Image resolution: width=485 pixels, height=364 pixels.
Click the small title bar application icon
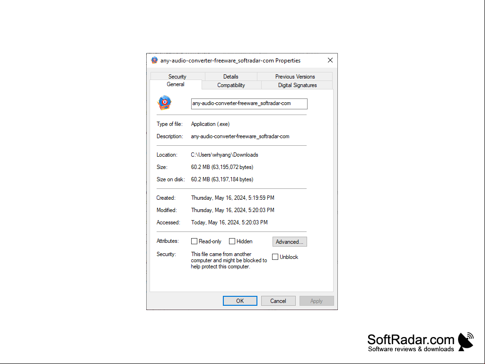coord(154,61)
